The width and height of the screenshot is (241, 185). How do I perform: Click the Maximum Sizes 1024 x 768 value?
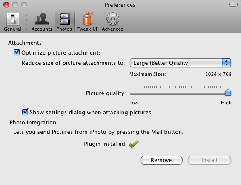tap(218, 74)
